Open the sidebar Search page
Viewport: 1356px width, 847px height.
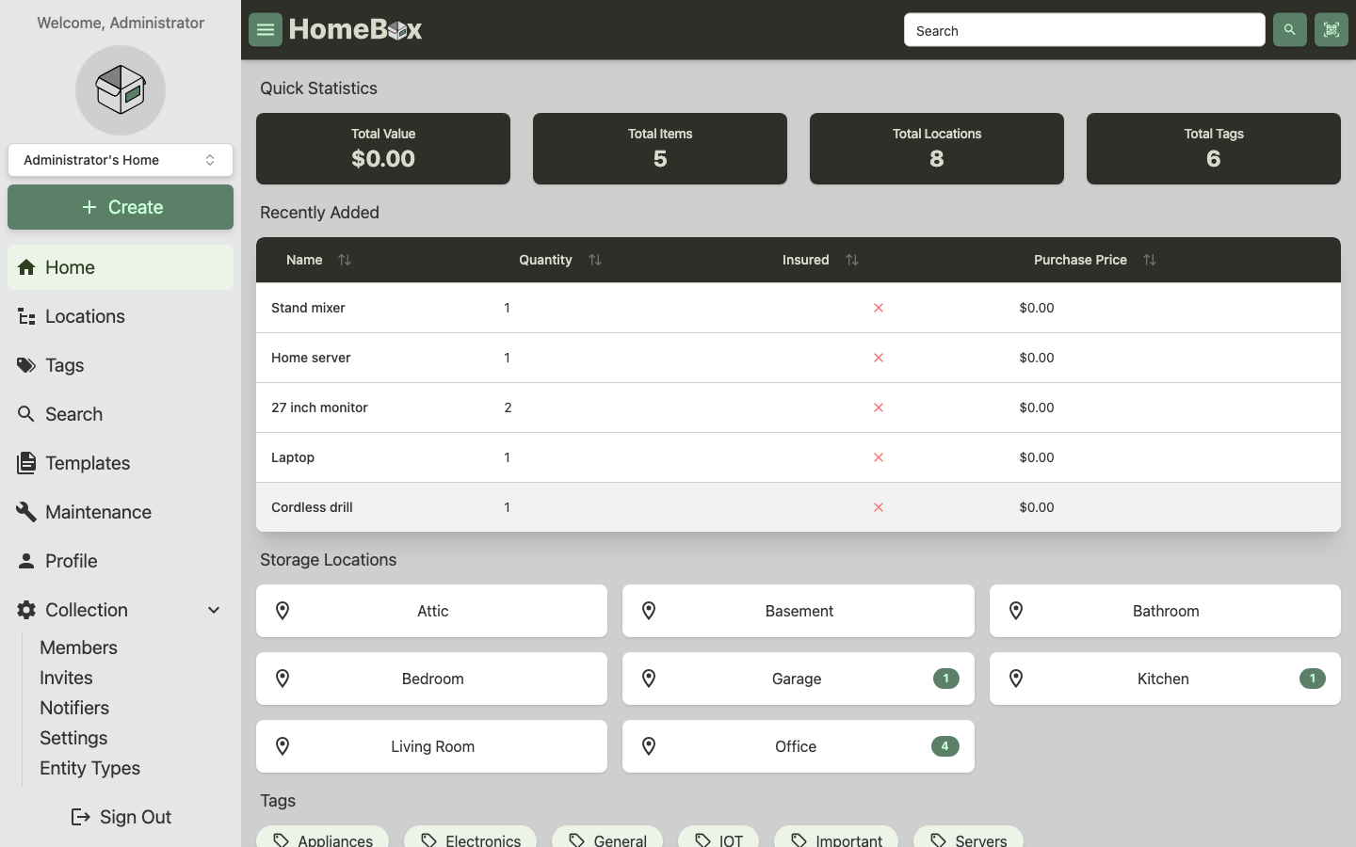click(x=121, y=414)
